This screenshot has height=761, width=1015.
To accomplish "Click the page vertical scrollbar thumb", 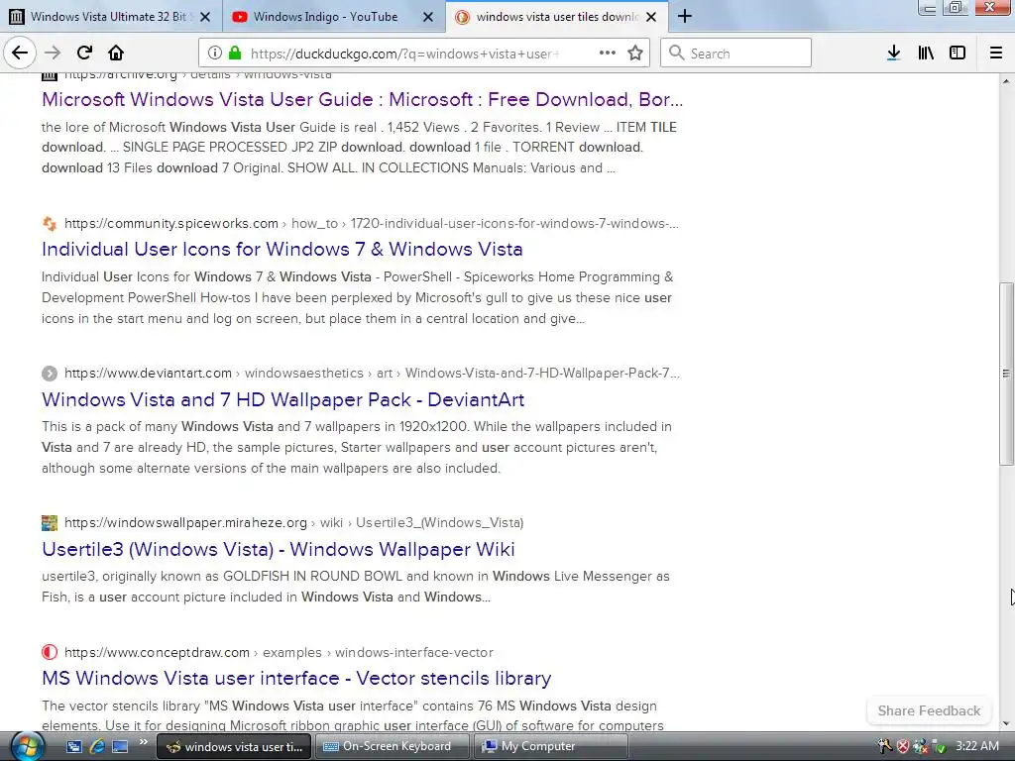I will point(1006,374).
